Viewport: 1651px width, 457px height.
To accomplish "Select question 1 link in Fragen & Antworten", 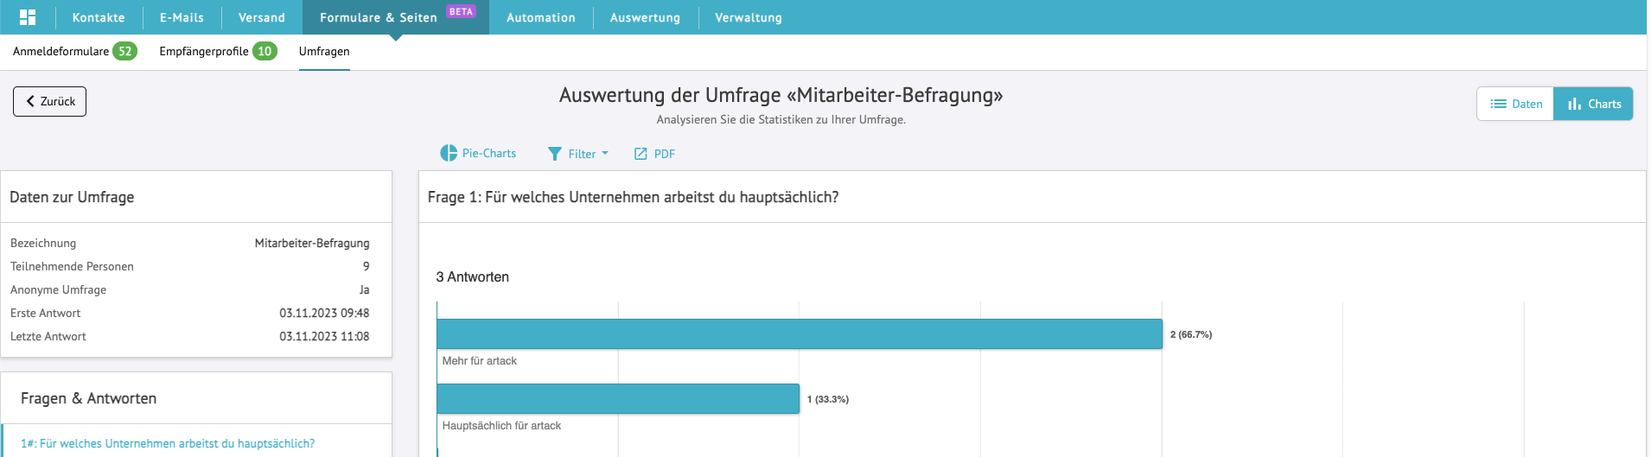I will (168, 443).
